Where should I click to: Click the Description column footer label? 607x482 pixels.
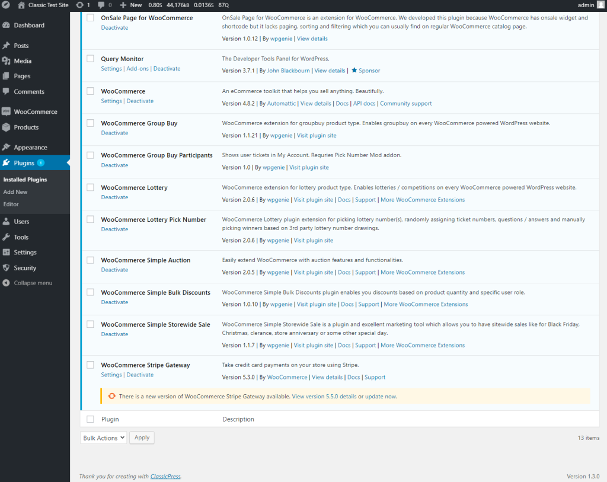[238, 419]
